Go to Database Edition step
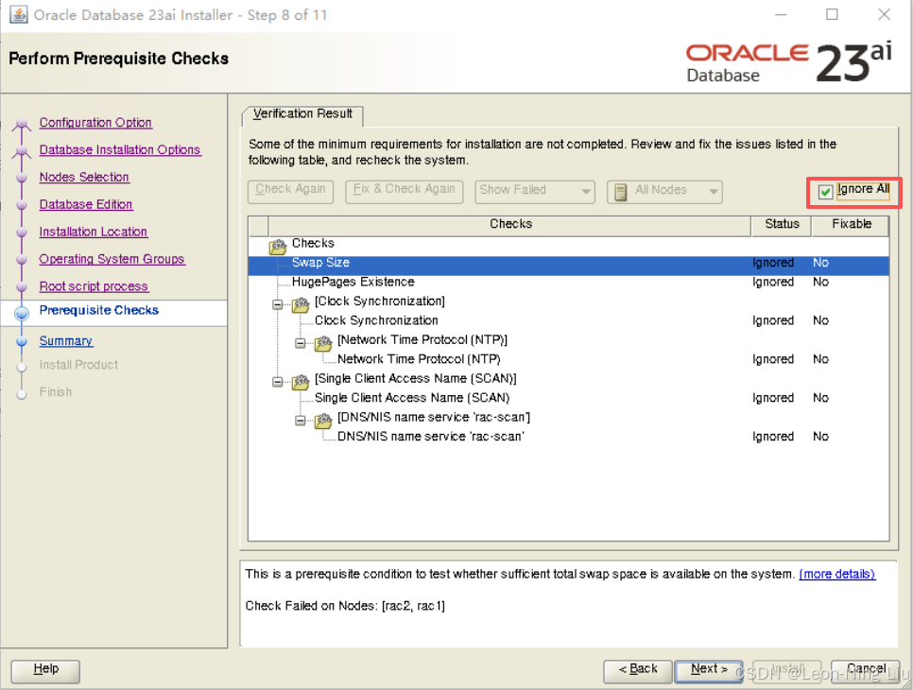 click(86, 204)
